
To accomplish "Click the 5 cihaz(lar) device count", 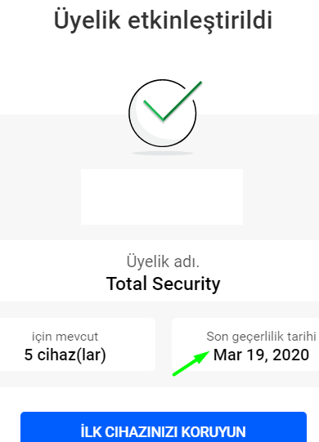I will pyautogui.click(x=65, y=355).
